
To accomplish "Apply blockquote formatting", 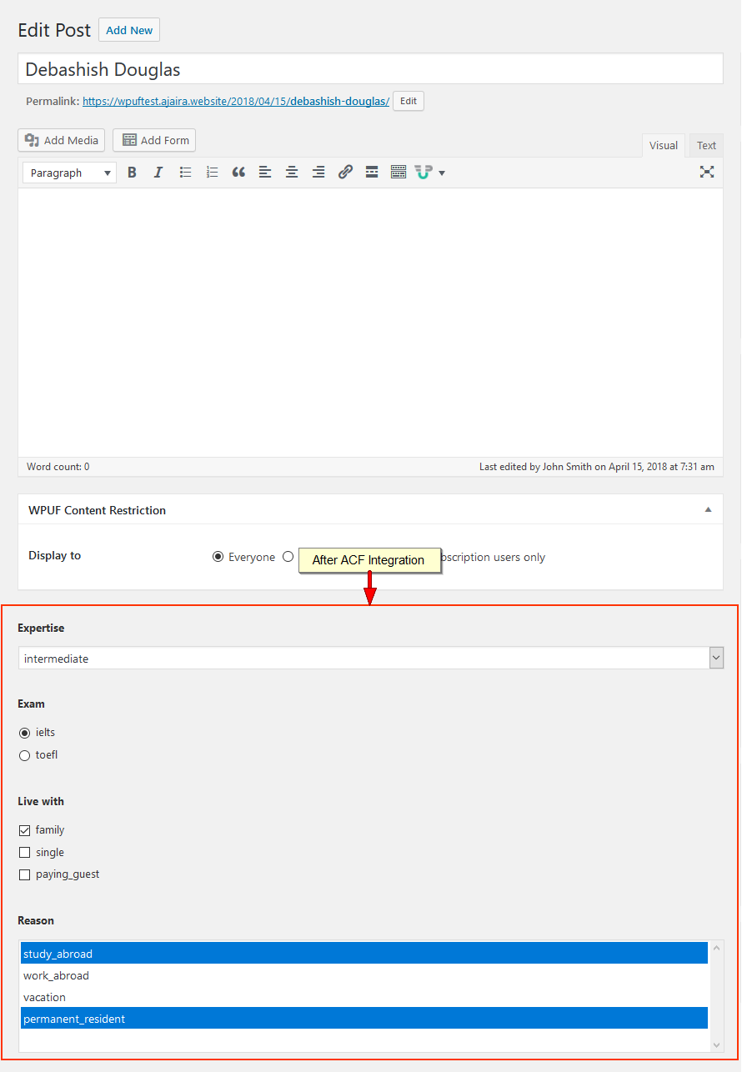I will point(238,173).
